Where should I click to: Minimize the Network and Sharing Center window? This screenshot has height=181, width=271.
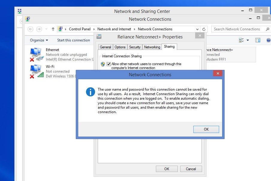coord(242,11)
